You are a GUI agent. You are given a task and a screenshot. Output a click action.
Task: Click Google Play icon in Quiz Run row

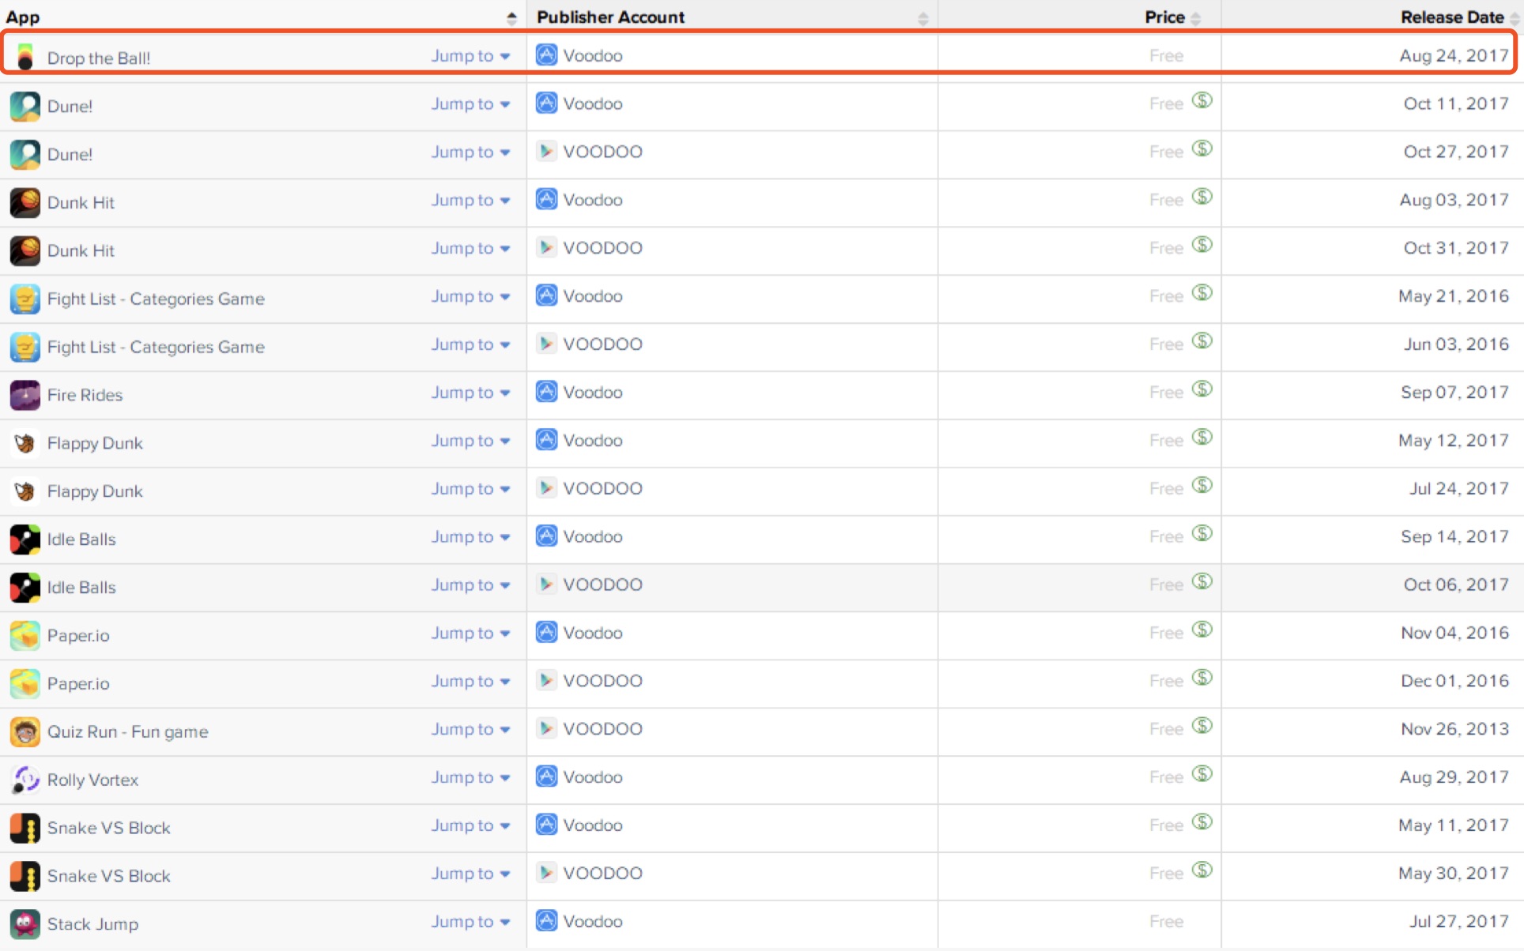coord(546,728)
